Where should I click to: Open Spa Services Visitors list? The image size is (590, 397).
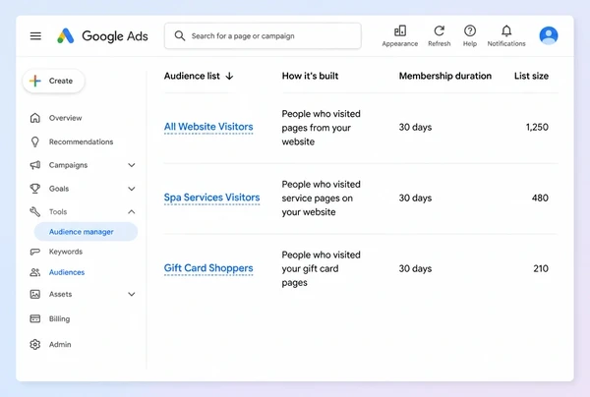pyautogui.click(x=211, y=198)
